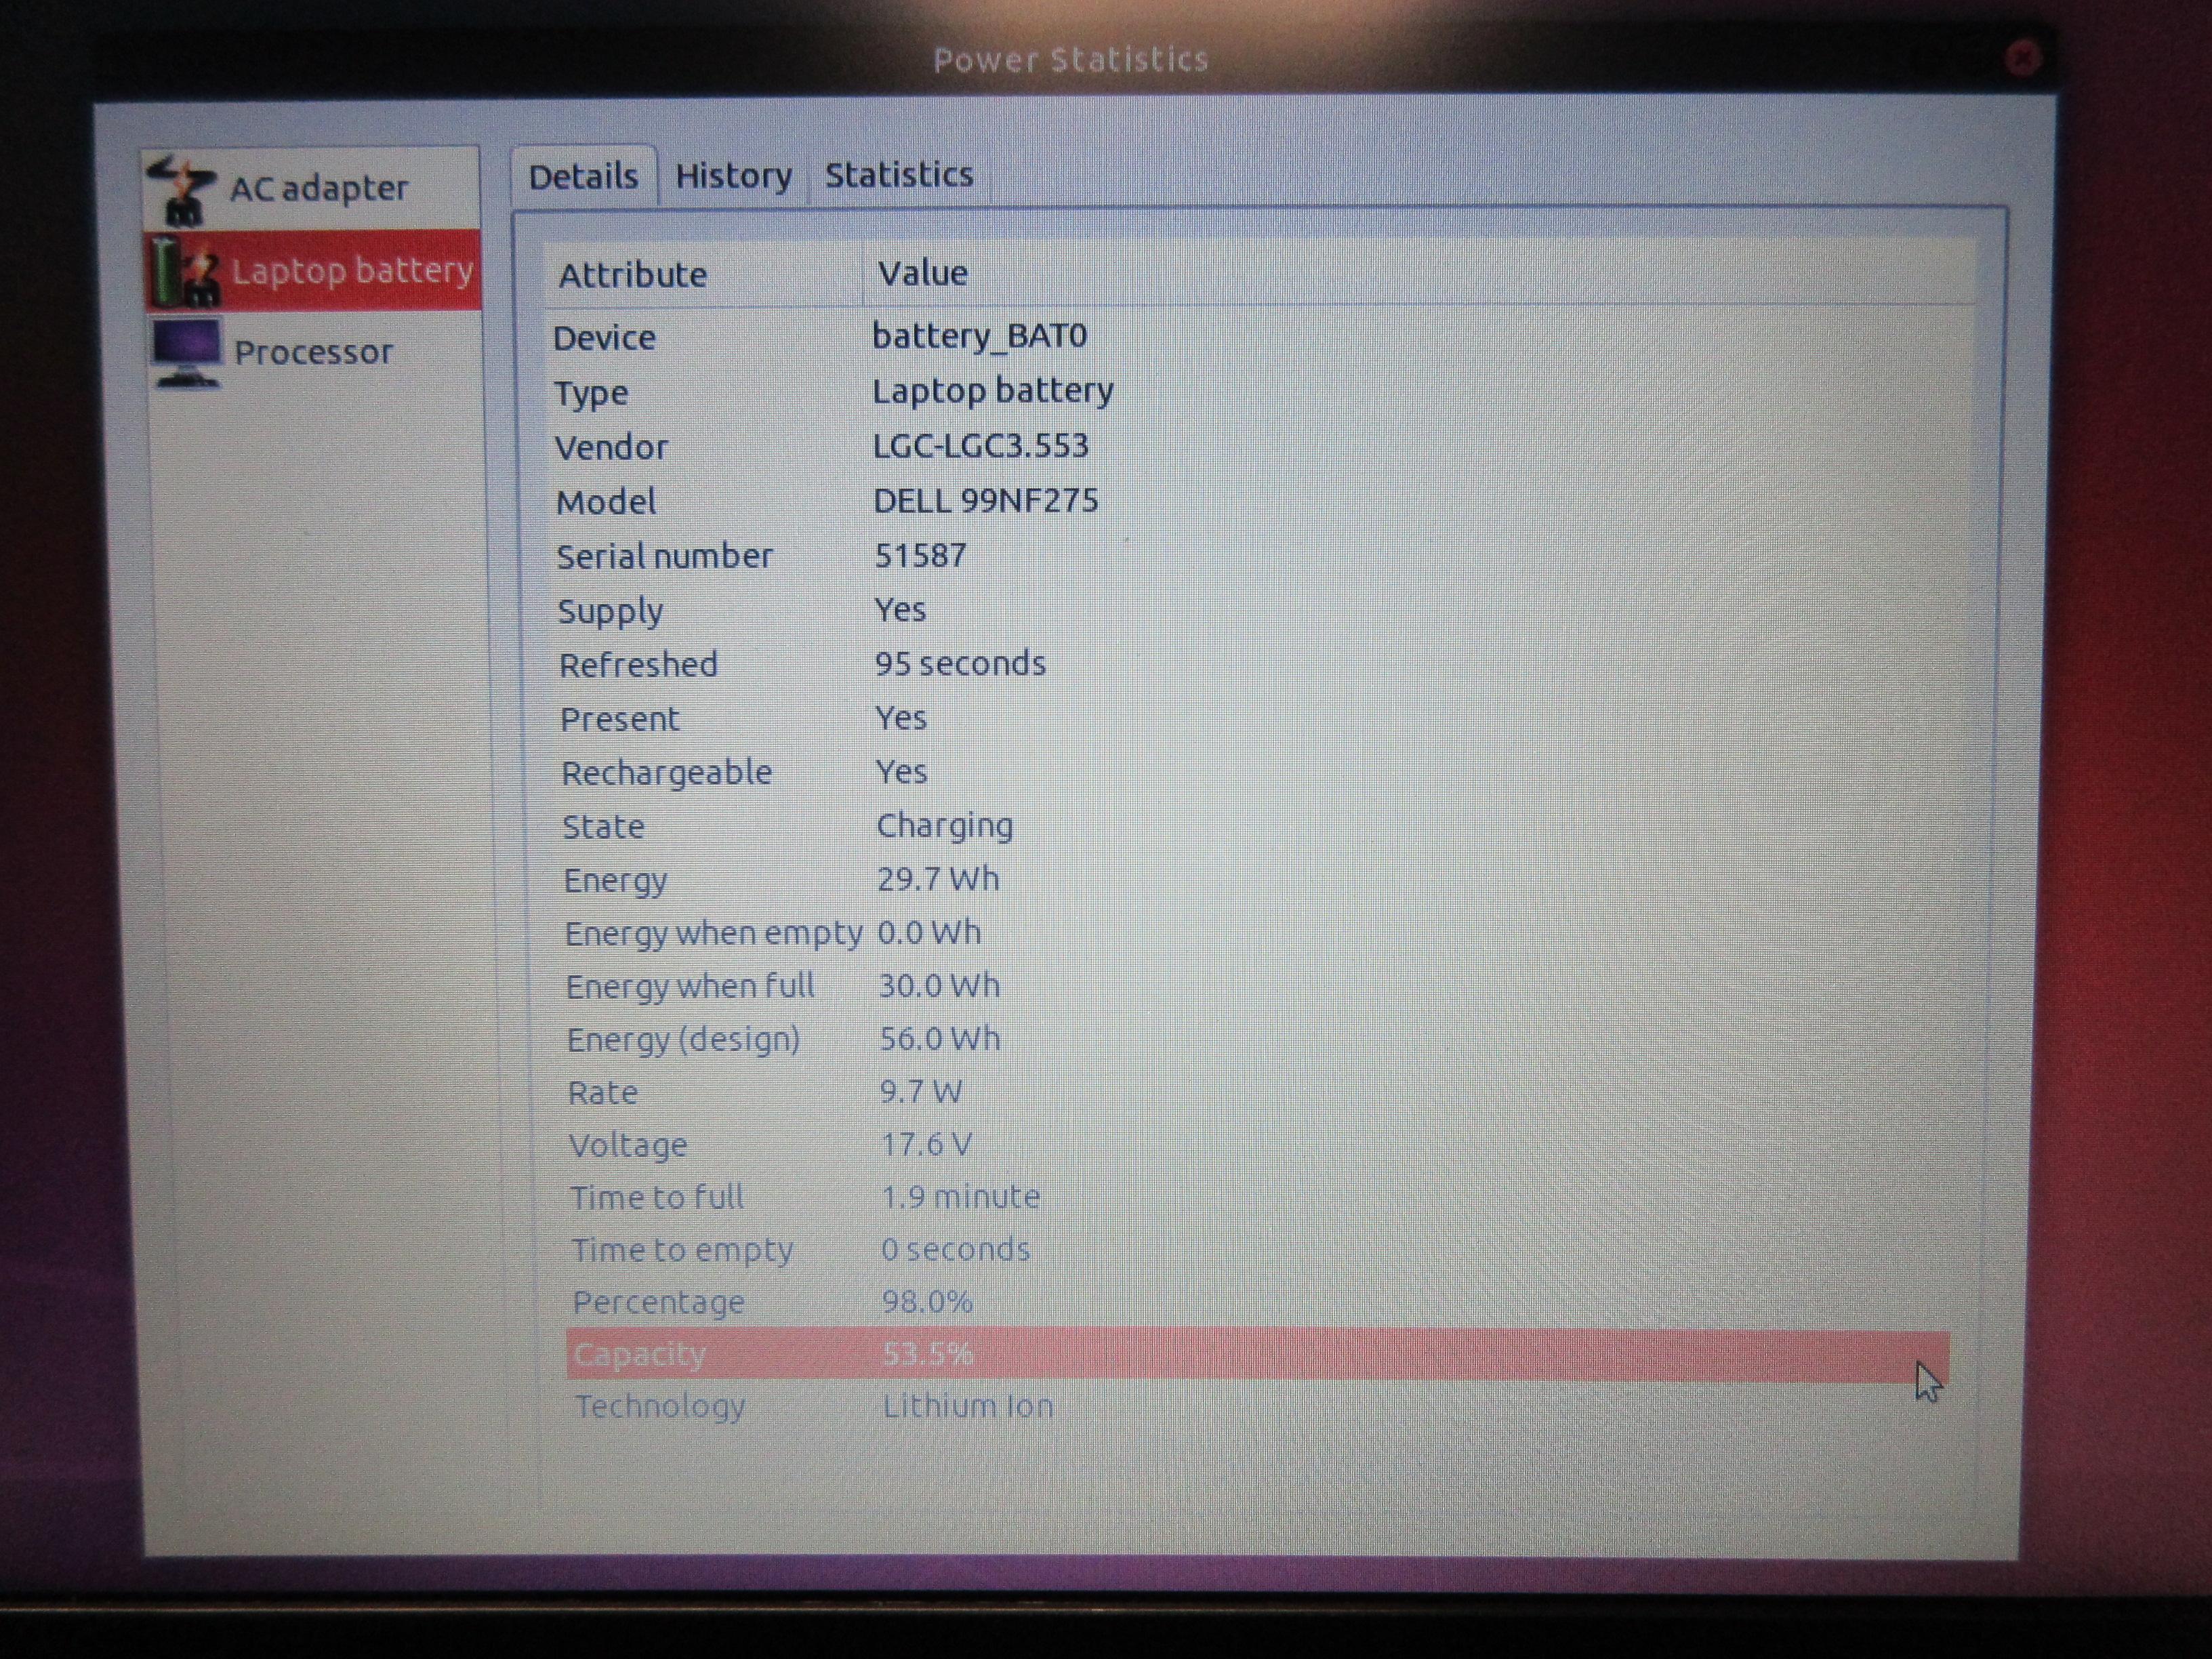2212x1659 pixels.
Task: Select the Time to full label
Action: tap(657, 1198)
